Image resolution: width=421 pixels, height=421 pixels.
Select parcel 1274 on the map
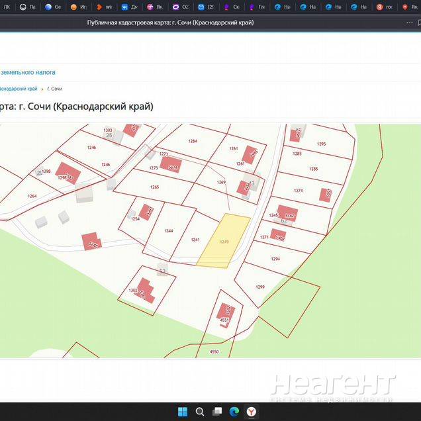(298, 190)
